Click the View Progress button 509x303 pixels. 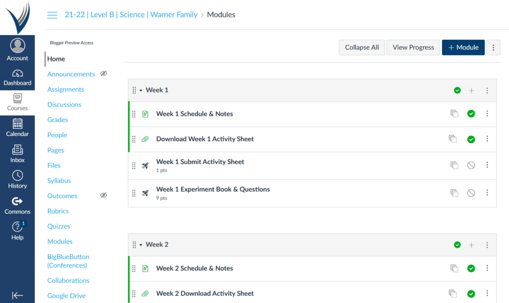[413, 48]
